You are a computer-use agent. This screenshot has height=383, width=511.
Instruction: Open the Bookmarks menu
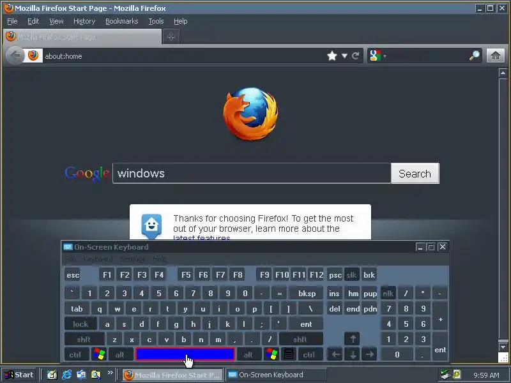click(121, 21)
